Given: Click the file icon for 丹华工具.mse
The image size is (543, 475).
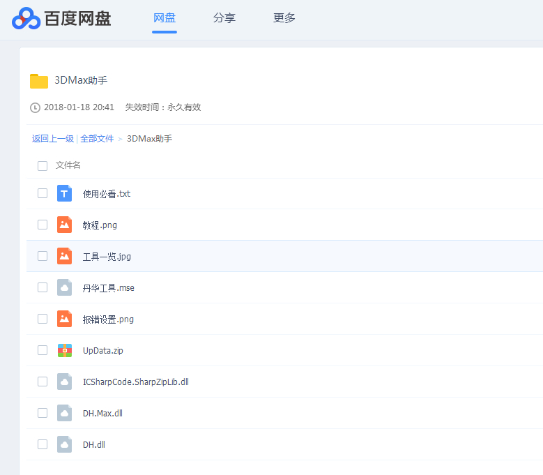Looking at the screenshot, I should [64, 287].
